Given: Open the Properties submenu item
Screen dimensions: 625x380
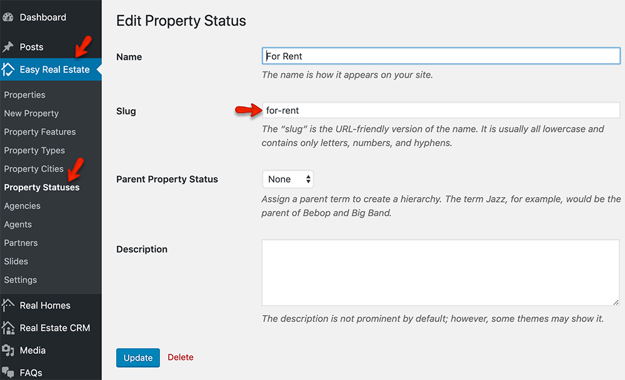Looking at the screenshot, I should point(25,95).
